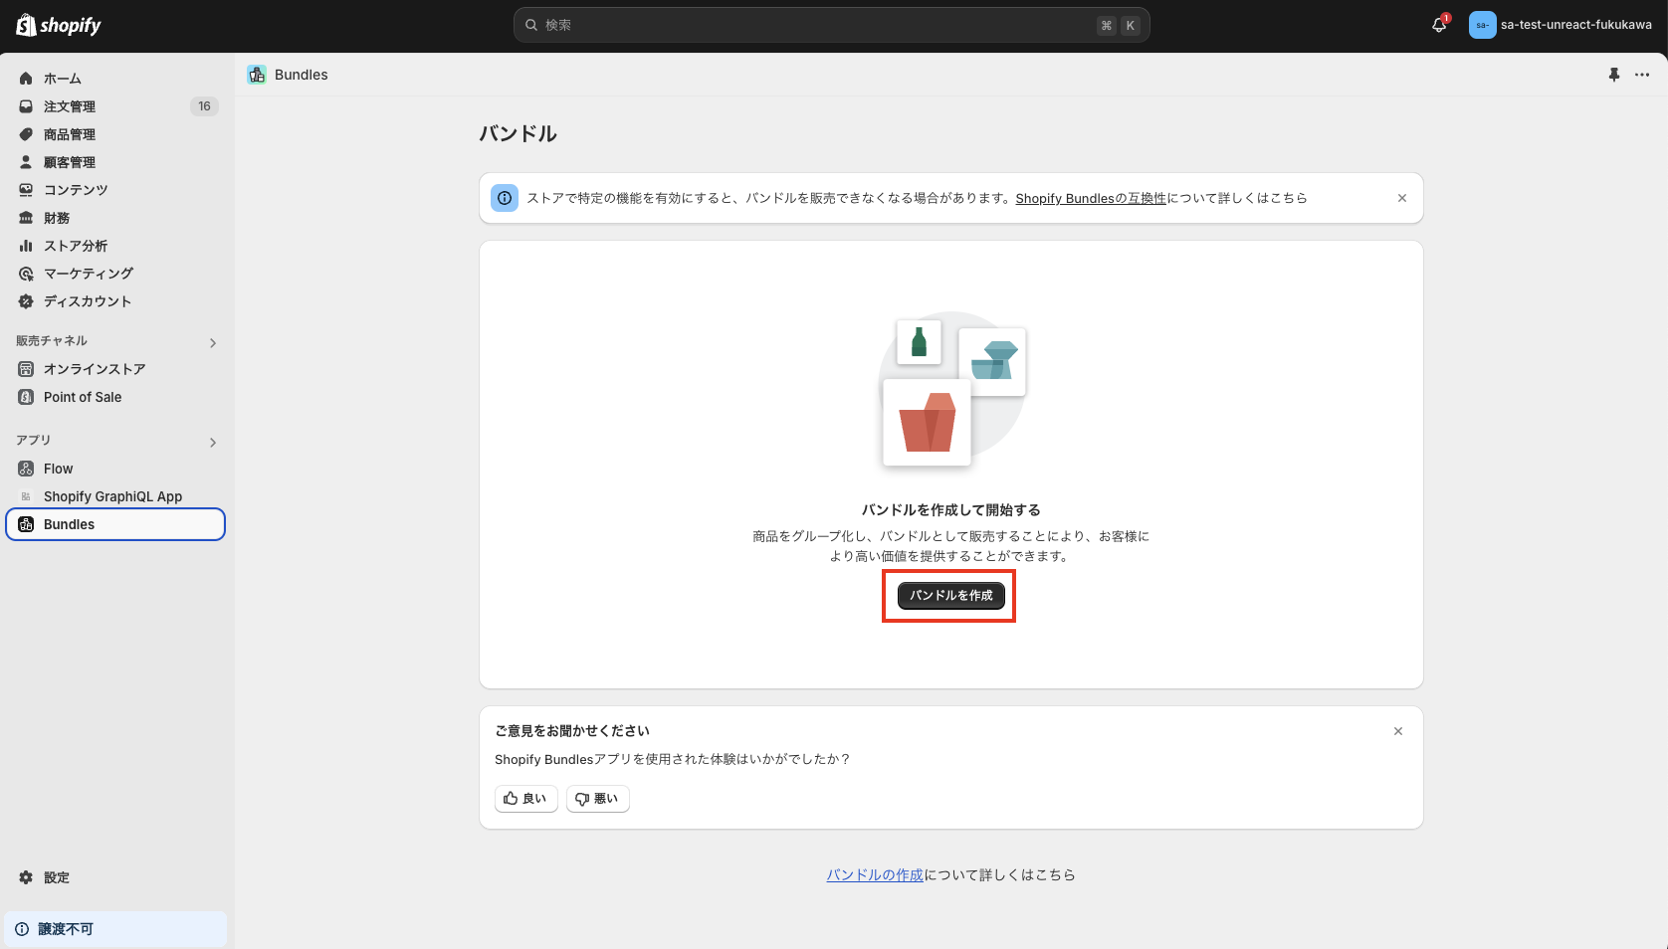Open the Shopify GraphiQL App
The image size is (1668, 949).
click(111, 495)
